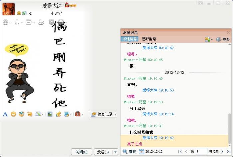Send a picture with the image icon
This screenshot has height=157, width=233.
point(50,114)
